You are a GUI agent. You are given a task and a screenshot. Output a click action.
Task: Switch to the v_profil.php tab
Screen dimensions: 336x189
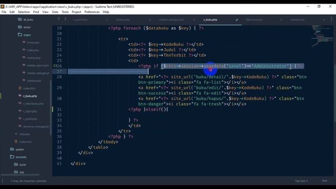coord(80,20)
